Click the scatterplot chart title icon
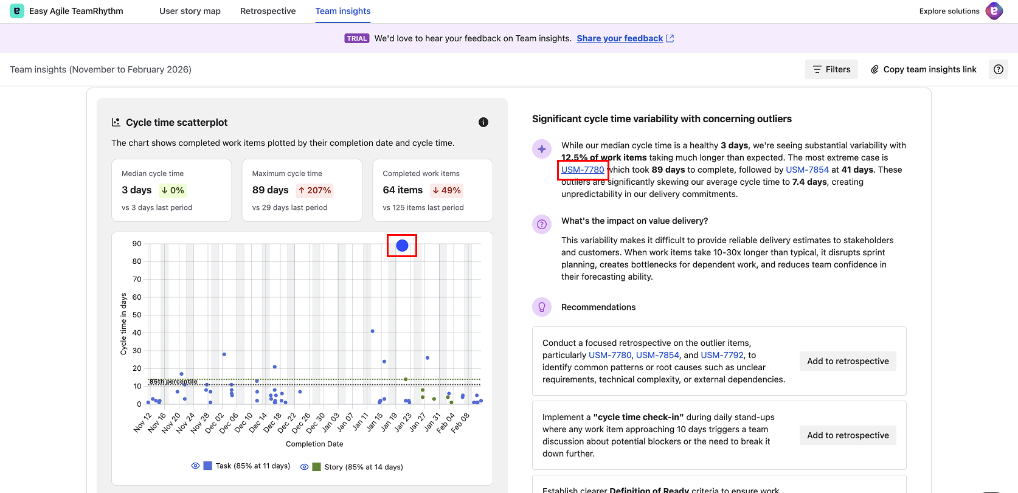Image resolution: width=1018 pixels, height=493 pixels. click(116, 122)
